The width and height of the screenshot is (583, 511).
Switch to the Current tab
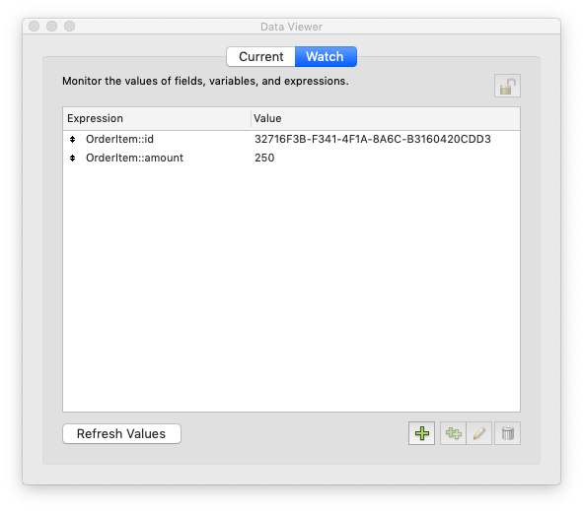(x=261, y=56)
